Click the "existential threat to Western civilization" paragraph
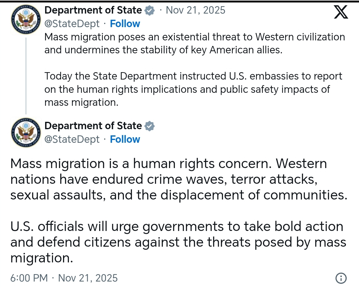Screen dimensions: 359x288 tap(195, 43)
